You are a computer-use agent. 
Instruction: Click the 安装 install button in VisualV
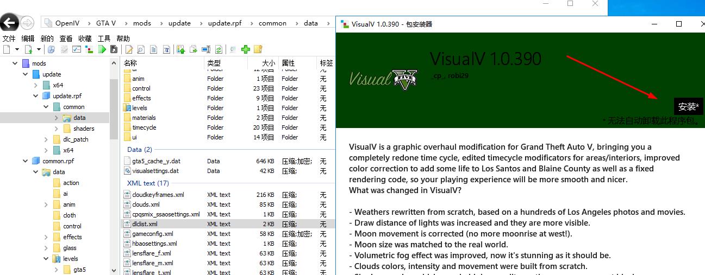point(689,106)
